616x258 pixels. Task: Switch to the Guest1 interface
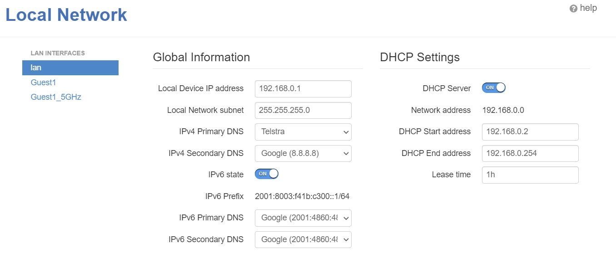click(x=43, y=83)
